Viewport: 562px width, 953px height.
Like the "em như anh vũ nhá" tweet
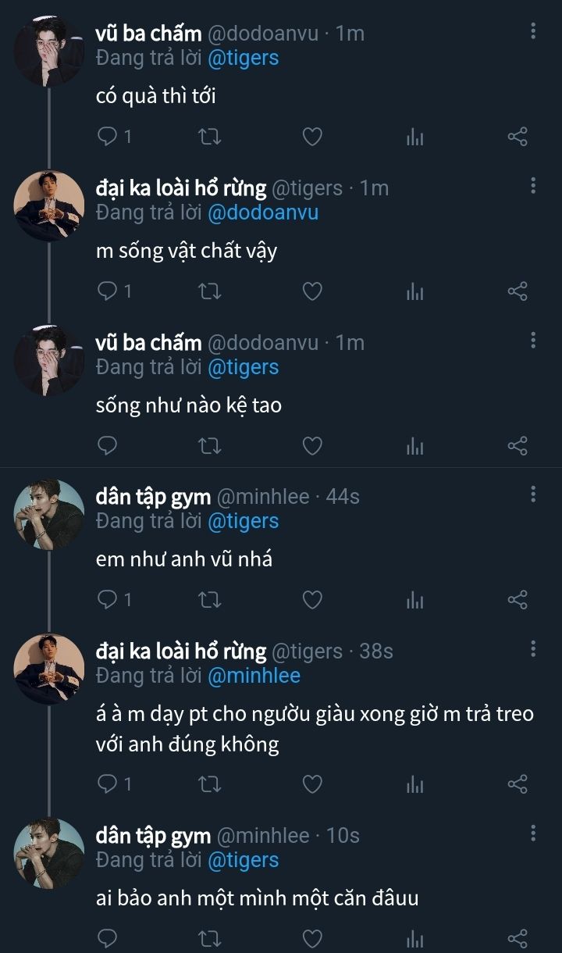tap(312, 600)
